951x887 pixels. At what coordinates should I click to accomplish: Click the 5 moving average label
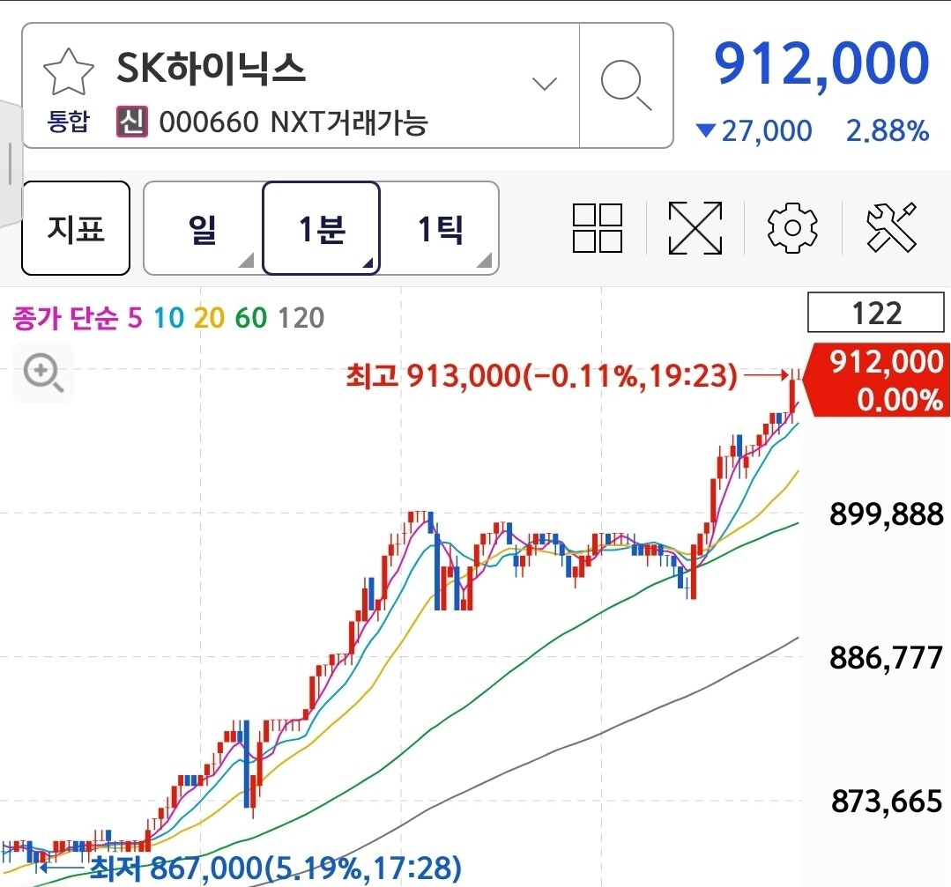[135, 318]
